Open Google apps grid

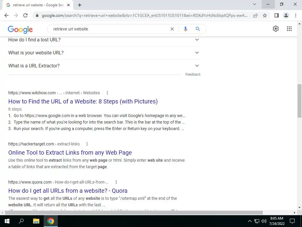pyautogui.click(x=289, y=29)
